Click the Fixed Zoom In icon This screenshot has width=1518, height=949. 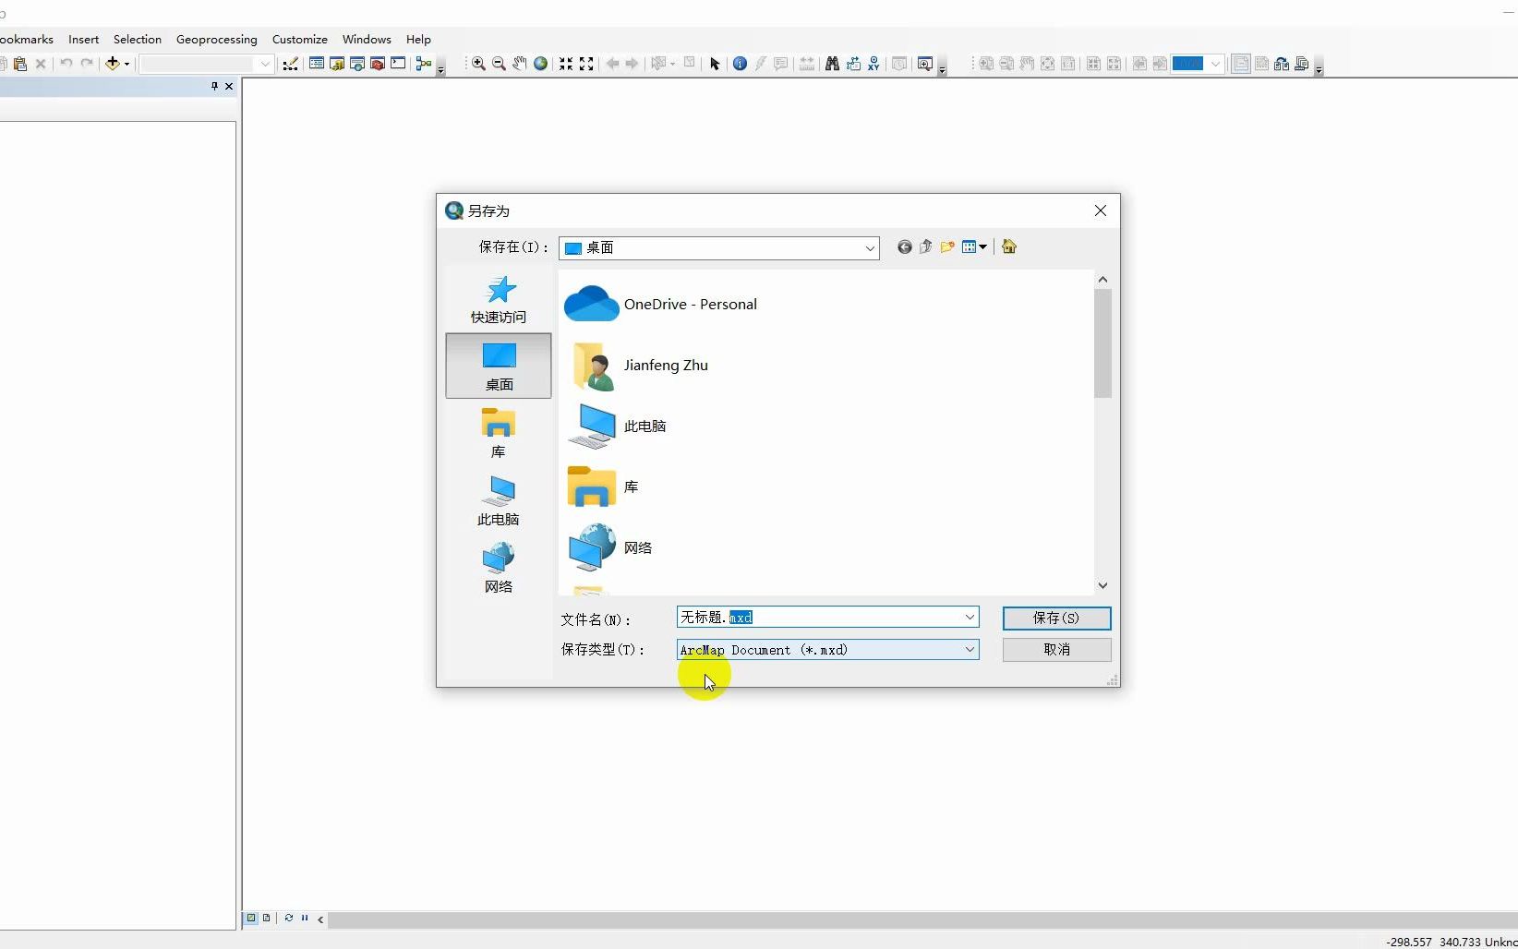point(566,64)
